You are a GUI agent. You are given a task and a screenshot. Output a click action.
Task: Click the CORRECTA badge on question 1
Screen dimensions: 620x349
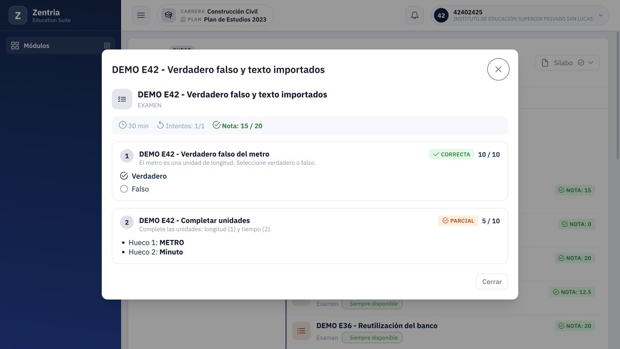451,154
